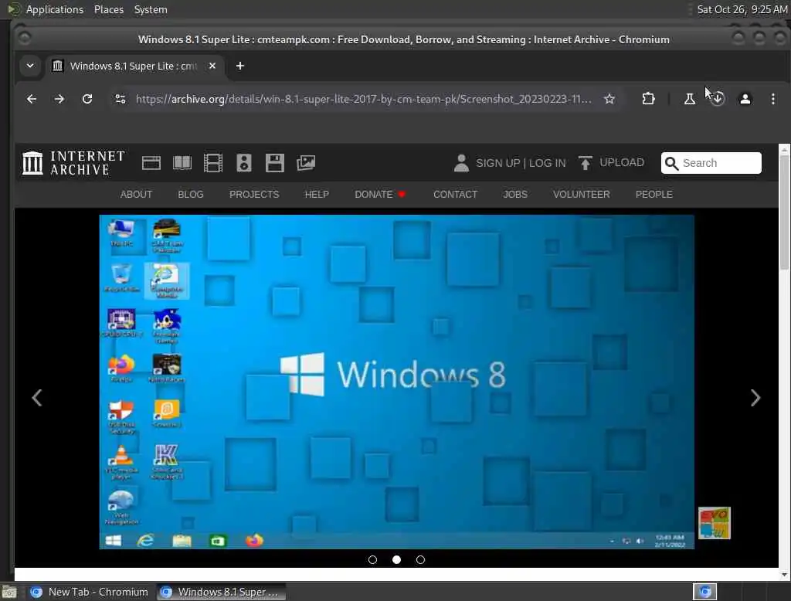The width and height of the screenshot is (791, 601).
Task: Go back with the browser back arrow
Action: [x=31, y=99]
